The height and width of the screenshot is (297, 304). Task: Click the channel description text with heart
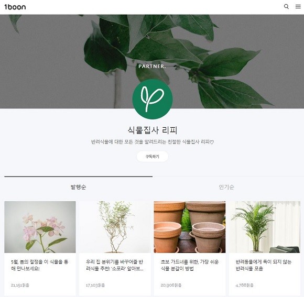[153, 142]
